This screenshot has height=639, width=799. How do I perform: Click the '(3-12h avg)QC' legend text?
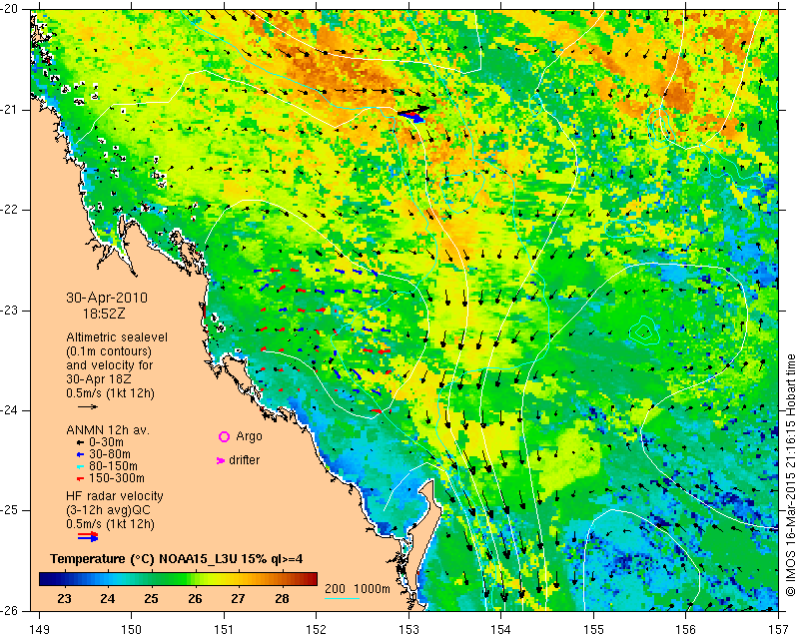(108, 509)
